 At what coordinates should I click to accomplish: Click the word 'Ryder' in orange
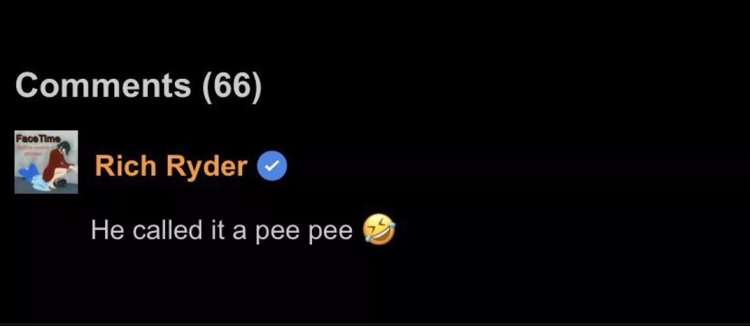[x=207, y=166]
